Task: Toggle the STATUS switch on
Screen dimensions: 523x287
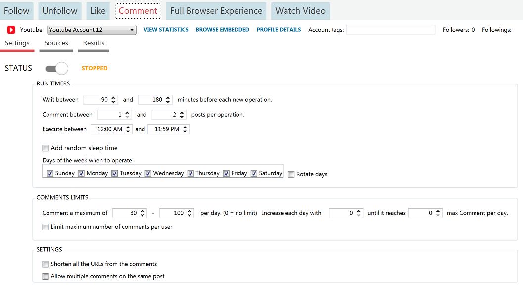Action: point(56,68)
